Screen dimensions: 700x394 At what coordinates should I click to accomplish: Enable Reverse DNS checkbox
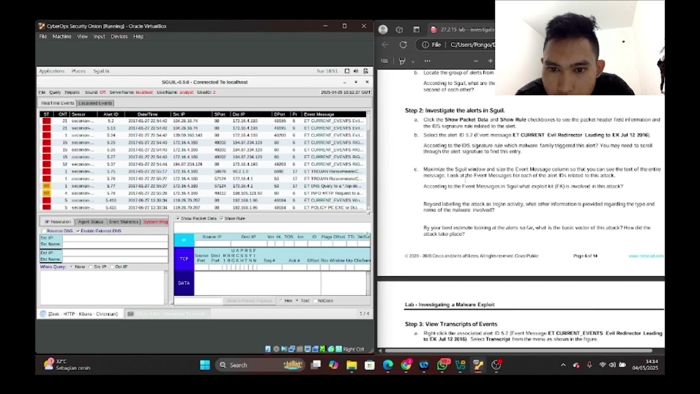(44, 231)
